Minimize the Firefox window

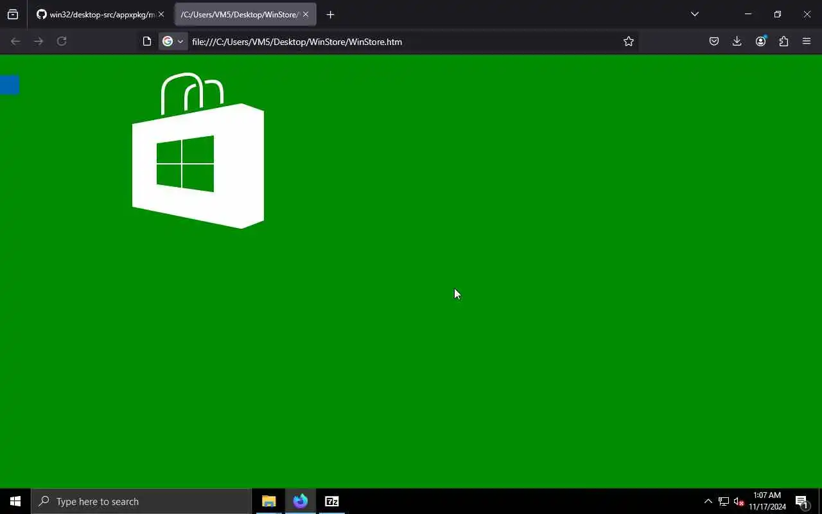(748, 14)
